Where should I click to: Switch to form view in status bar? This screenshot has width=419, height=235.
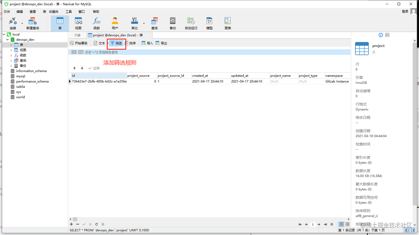(347, 224)
